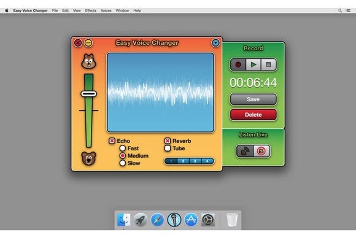
Task: Select the Medium echo radio button
Action: [123, 156]
